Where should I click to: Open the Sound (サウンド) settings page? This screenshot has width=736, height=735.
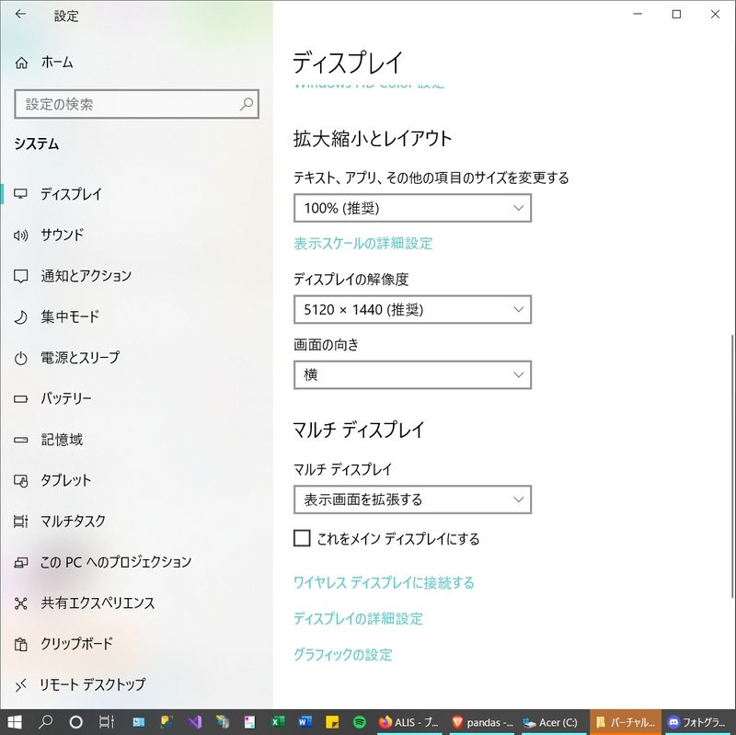(x=62, y=235)
